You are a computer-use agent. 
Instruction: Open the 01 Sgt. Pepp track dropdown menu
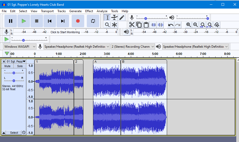pyautogui.click(x=16, y=61)
